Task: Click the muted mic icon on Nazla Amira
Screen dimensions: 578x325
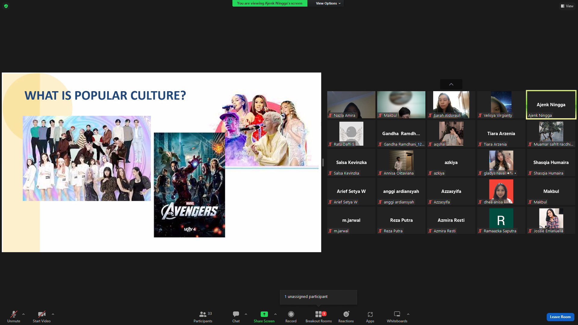Action: (330, 116)
